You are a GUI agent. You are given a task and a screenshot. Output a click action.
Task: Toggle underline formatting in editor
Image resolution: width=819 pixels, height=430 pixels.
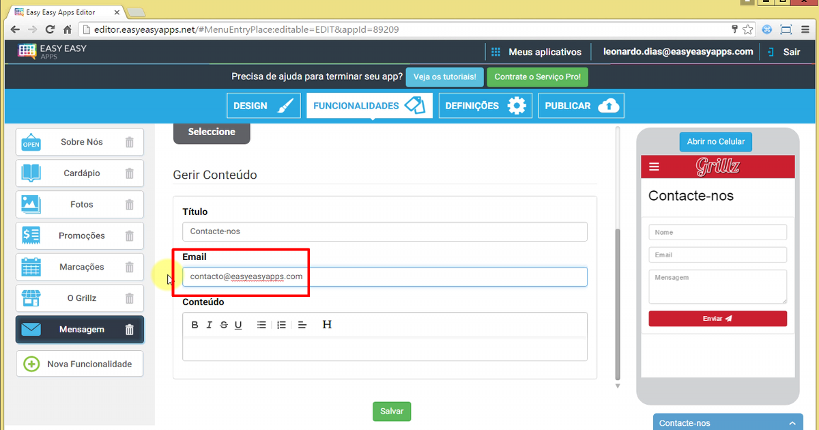238,325
